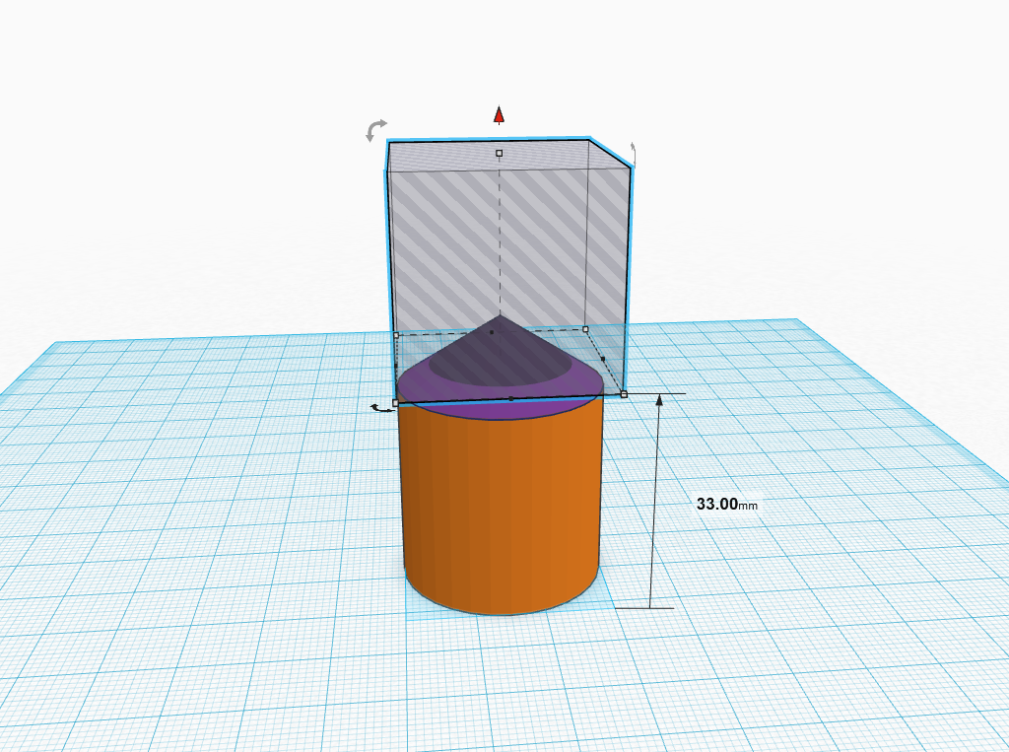Select the back-right white corner handle
This screenshot has width=1009, height=752.
[x=585, y=329]
